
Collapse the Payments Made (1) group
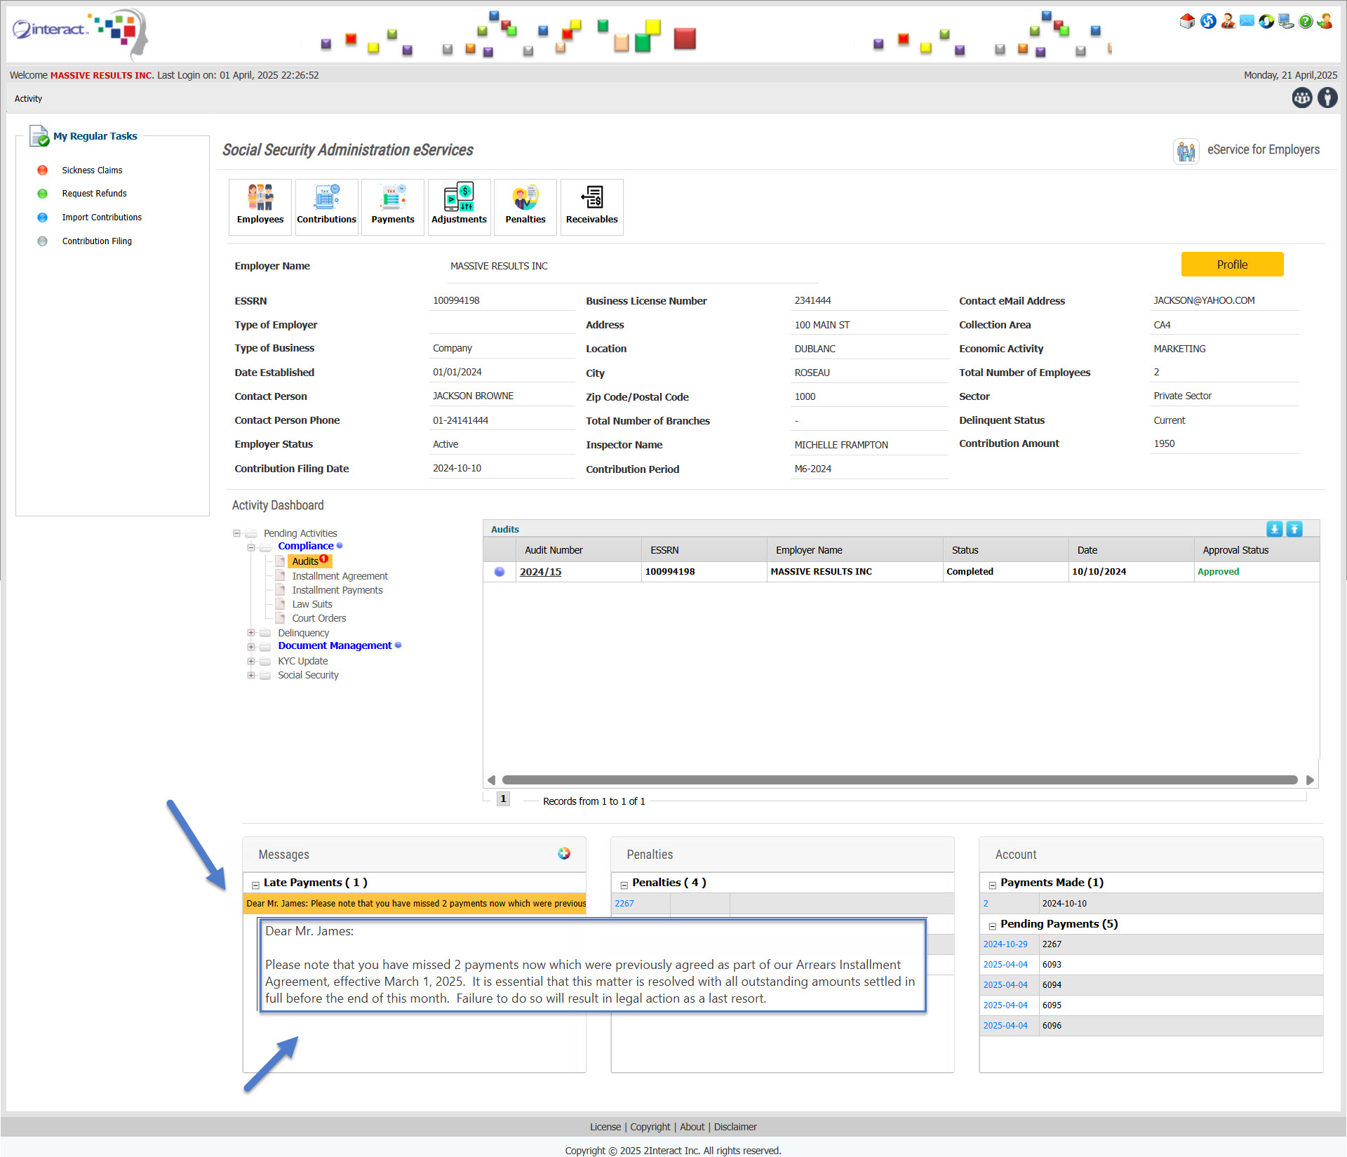(x=992, y=885)
